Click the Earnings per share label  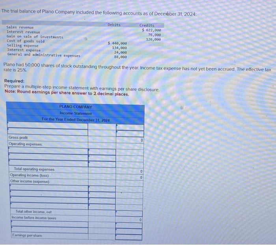27,235
